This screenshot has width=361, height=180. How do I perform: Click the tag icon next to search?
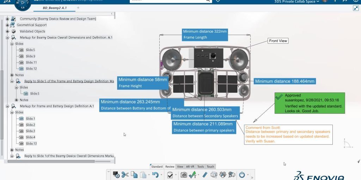(x=218, y=1)
